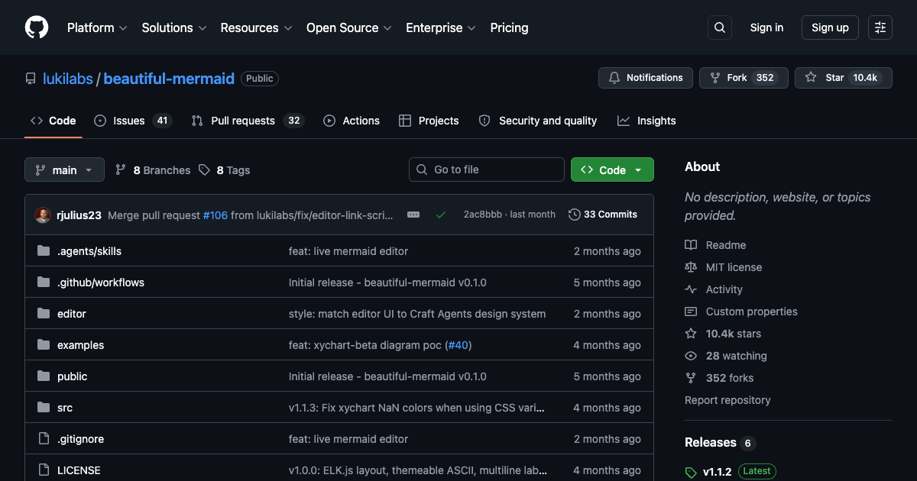Screen dimensions: 917x481
Task: Open the src folder name
Action: (x=65, y=408)
